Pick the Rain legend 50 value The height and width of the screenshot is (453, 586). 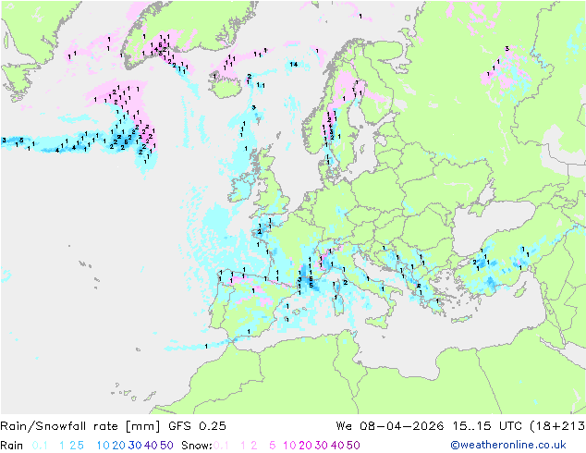pyautogui.click(x=166, y=446)
